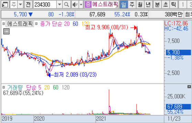Select the gray volume 120 average legend

tap(66, 87)
